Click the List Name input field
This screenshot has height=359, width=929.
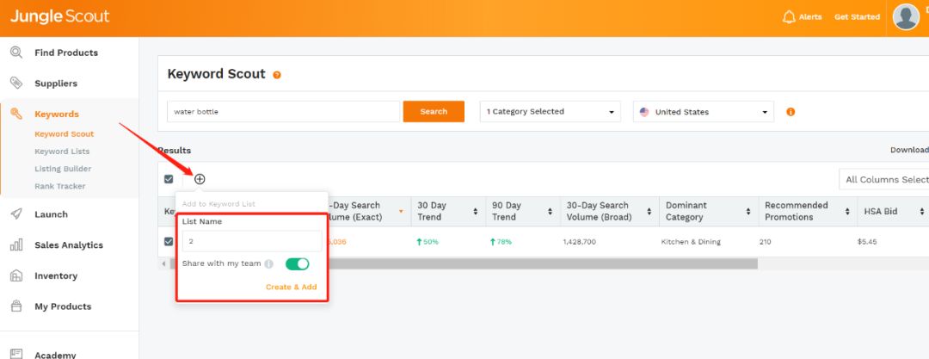tap(252, 242)
